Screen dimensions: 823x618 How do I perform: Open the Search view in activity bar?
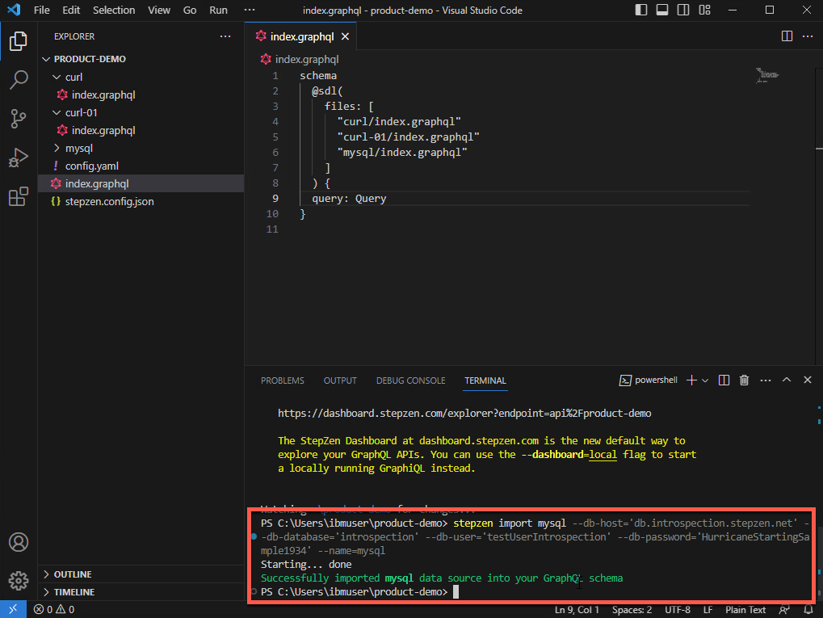pyautogui.click(x=18, y=79)
